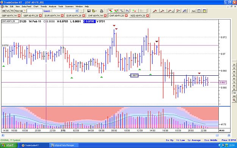Close the NZD A0-FX,20 tab
This screenshot has height=148, width=237.
pyautogui.click(x=148, y=16)
